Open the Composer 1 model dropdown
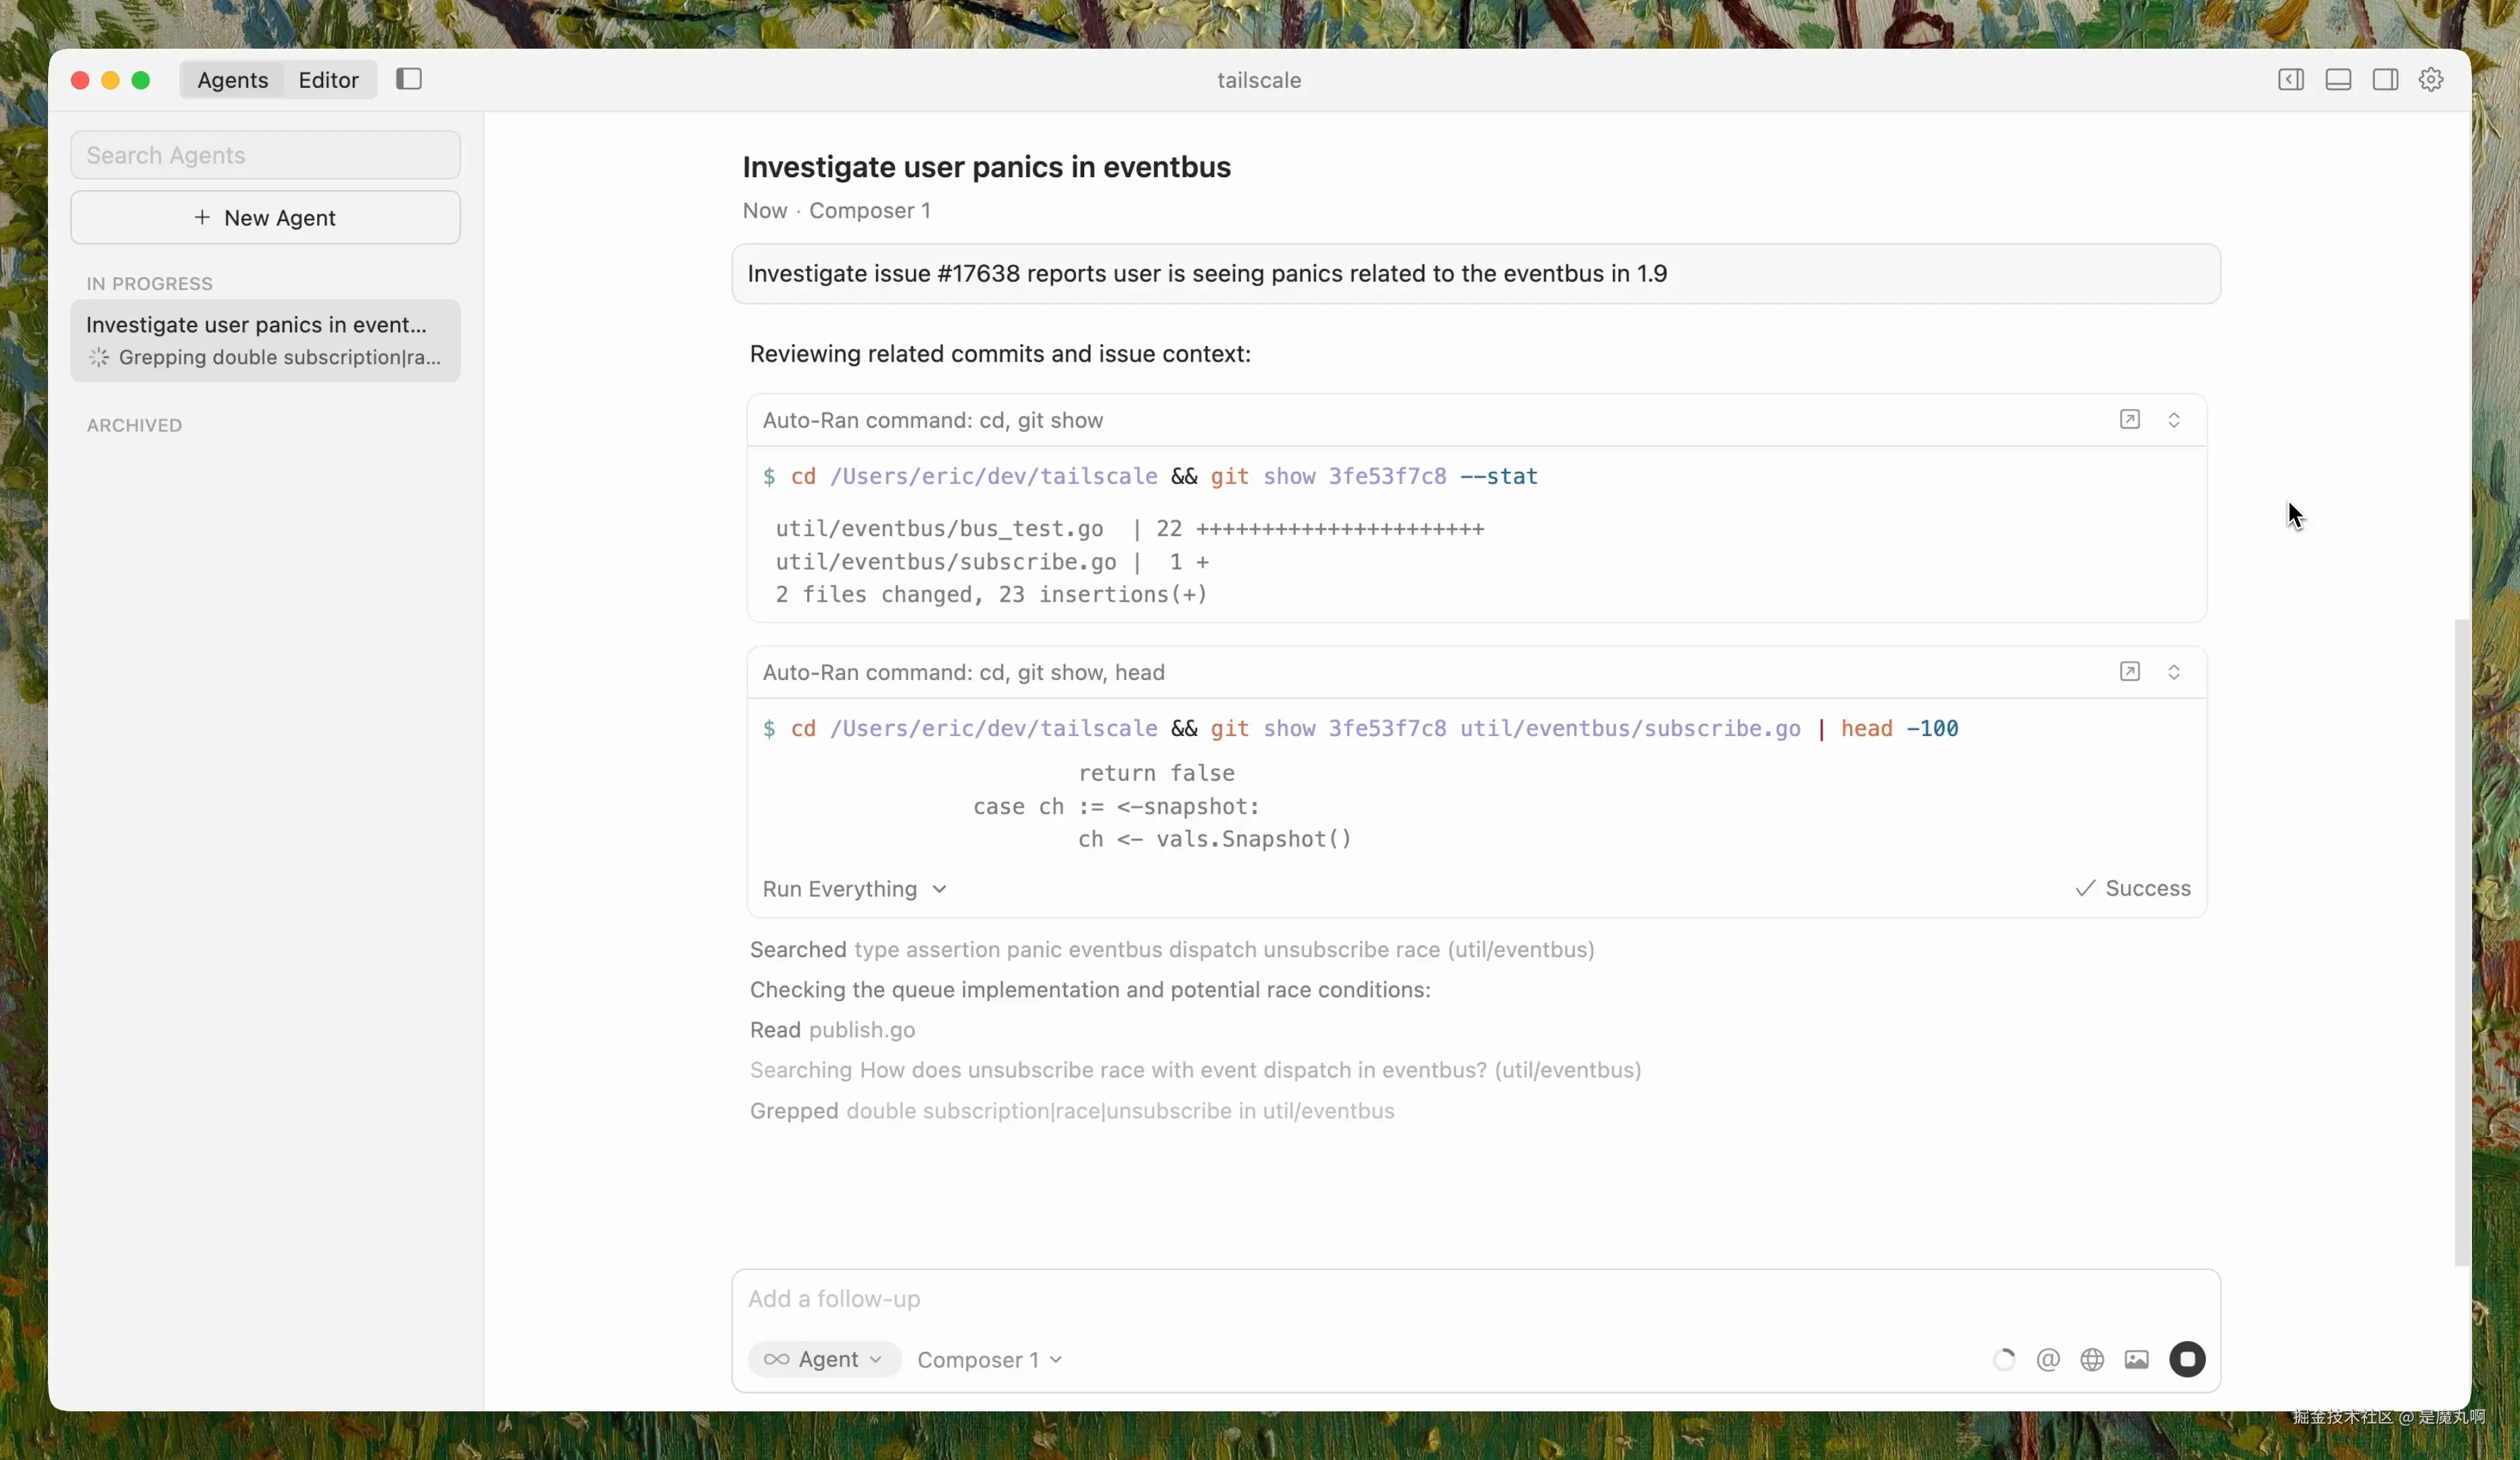This screenshot has height=1460, width=2520. click(989, 1359)
